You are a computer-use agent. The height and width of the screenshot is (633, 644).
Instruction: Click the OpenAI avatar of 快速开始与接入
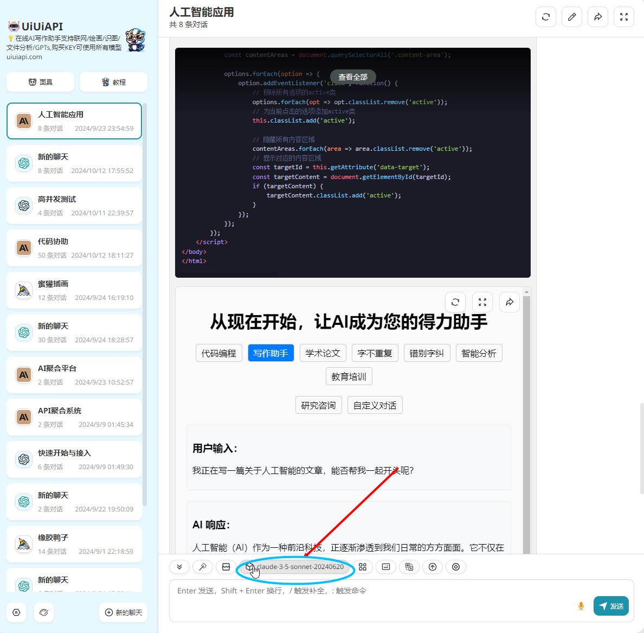pos(24,459)
